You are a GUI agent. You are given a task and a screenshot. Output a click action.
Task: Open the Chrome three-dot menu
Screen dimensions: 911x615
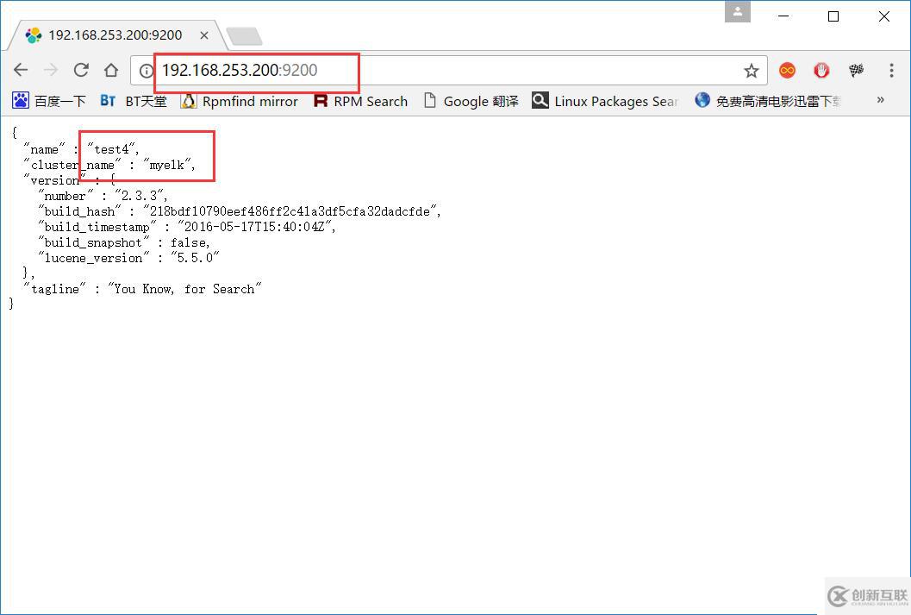tap(891, 71)
